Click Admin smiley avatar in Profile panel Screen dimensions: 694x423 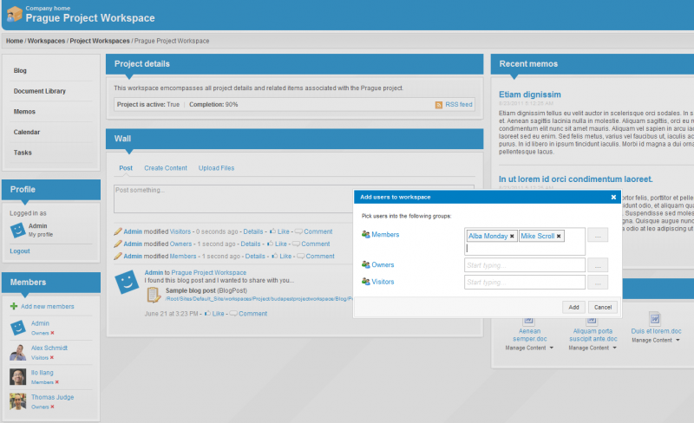click(17, 230)
